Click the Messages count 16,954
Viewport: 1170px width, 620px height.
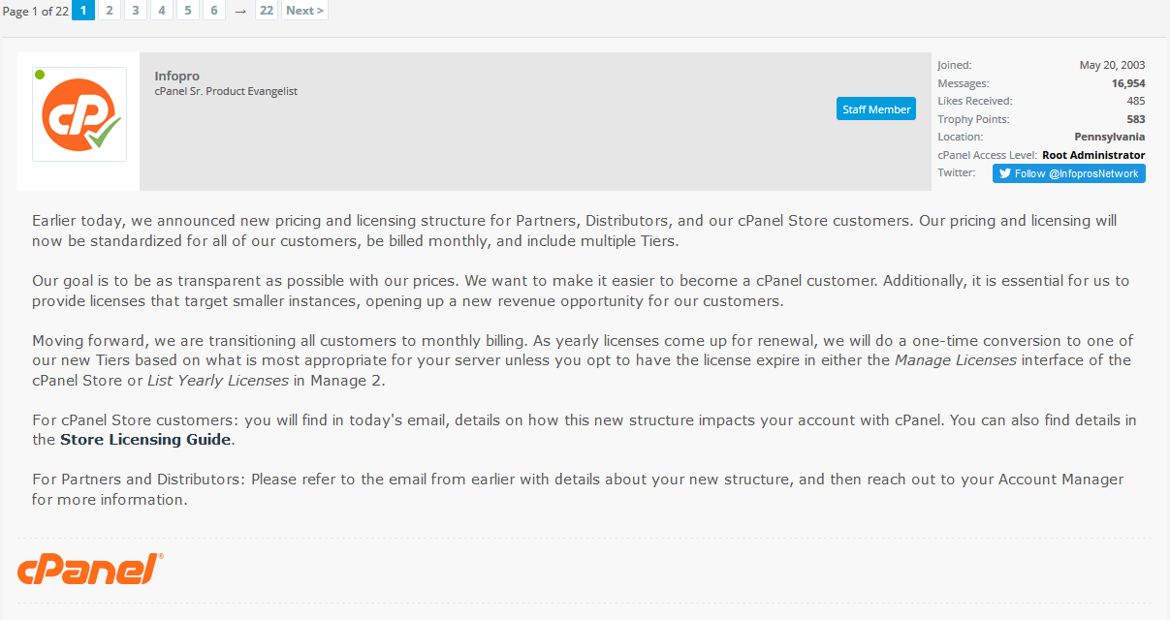pos(1127,83)
